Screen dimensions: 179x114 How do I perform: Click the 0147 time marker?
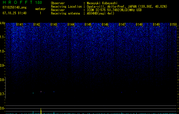122,25
